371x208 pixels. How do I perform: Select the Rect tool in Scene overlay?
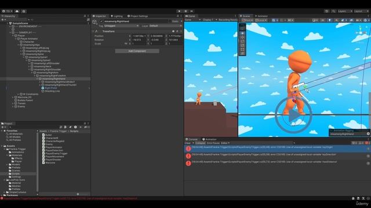click(x=242, y=49)
